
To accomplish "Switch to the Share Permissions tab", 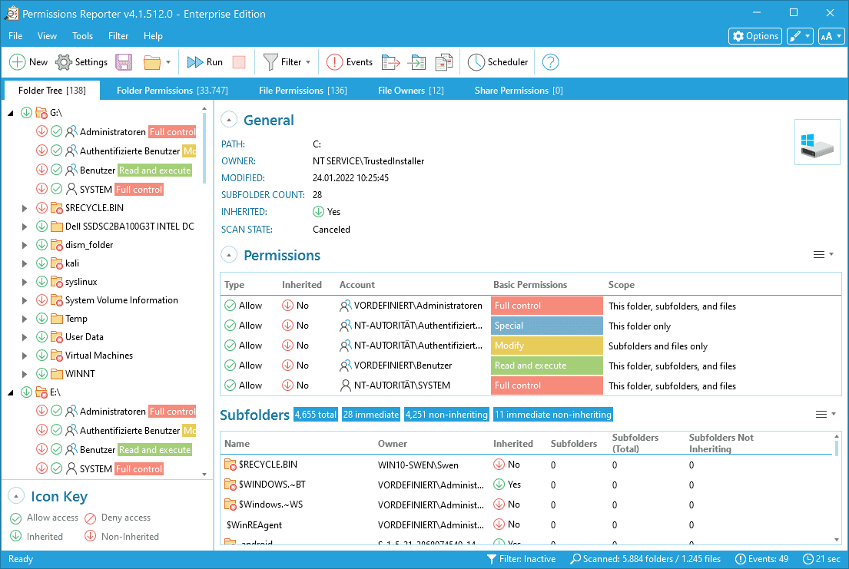I will (519, 91).
